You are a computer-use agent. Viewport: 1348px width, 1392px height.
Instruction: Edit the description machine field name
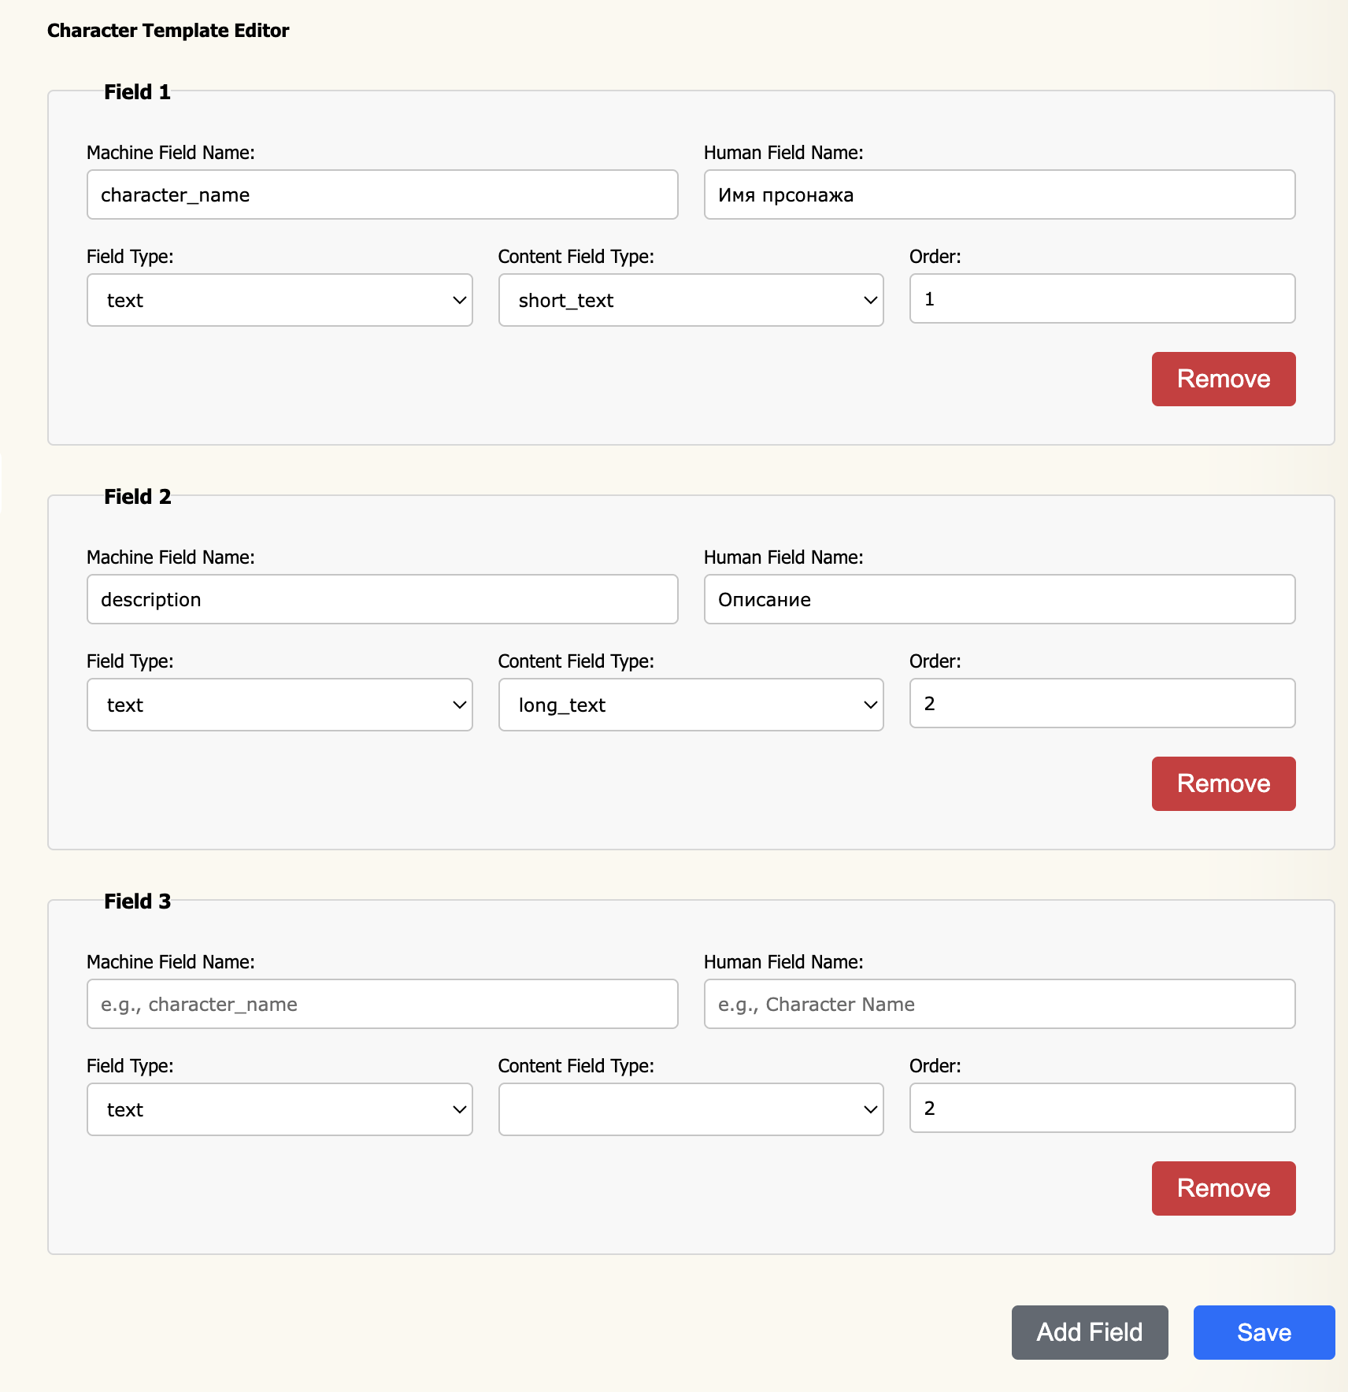[383, 599]
